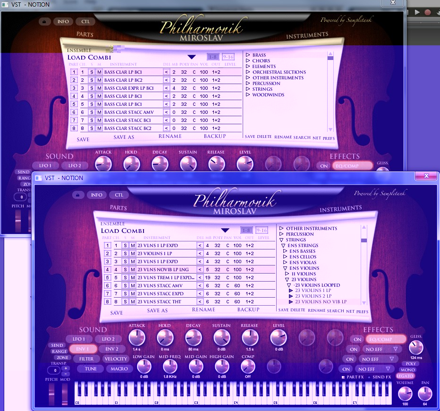The image size is (440, 411).
Task: Open the Load Combi dropdown in the back window
Action: point(192,57)
